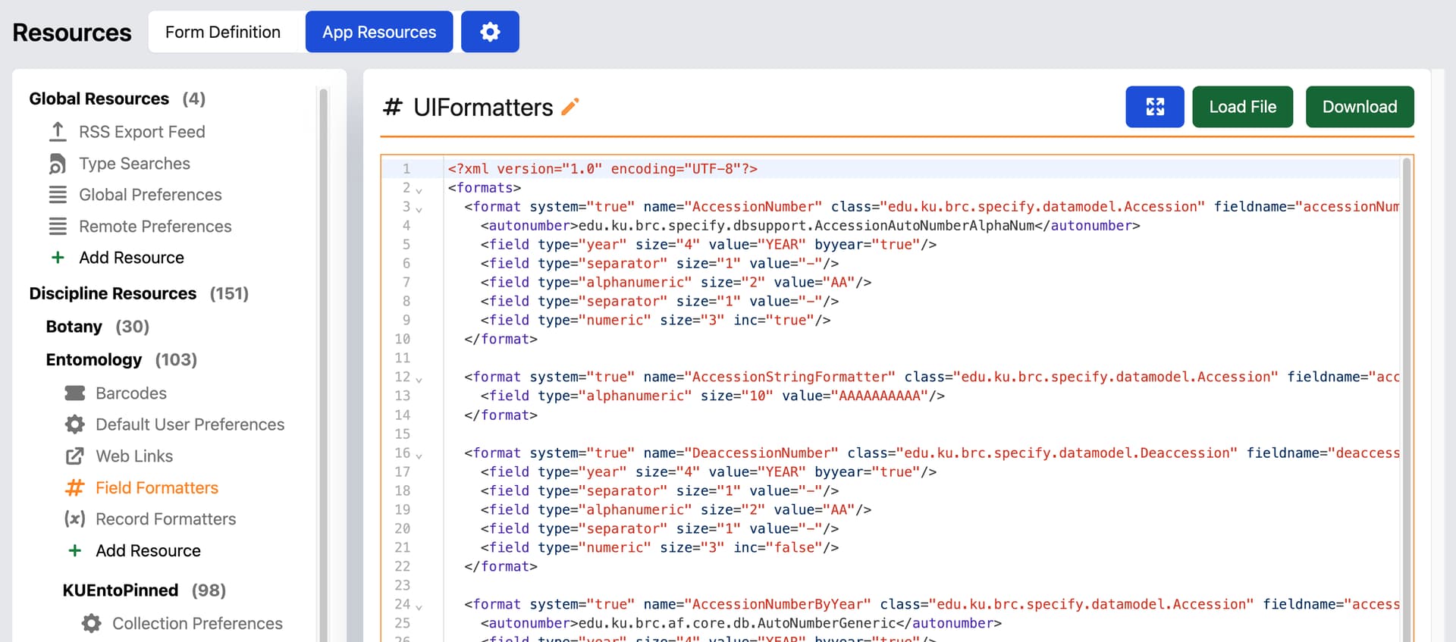Fold the code block at line 12

tap(419, 379)
